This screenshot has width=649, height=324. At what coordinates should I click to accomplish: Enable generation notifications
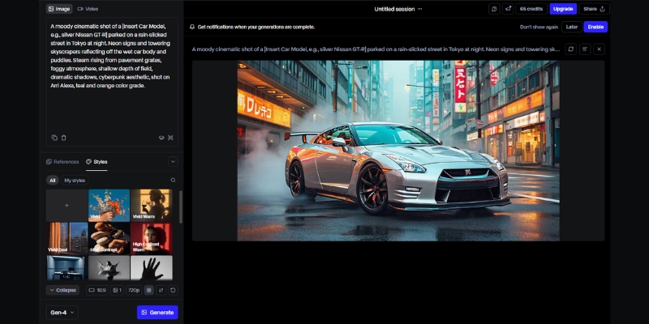point(595,27)
